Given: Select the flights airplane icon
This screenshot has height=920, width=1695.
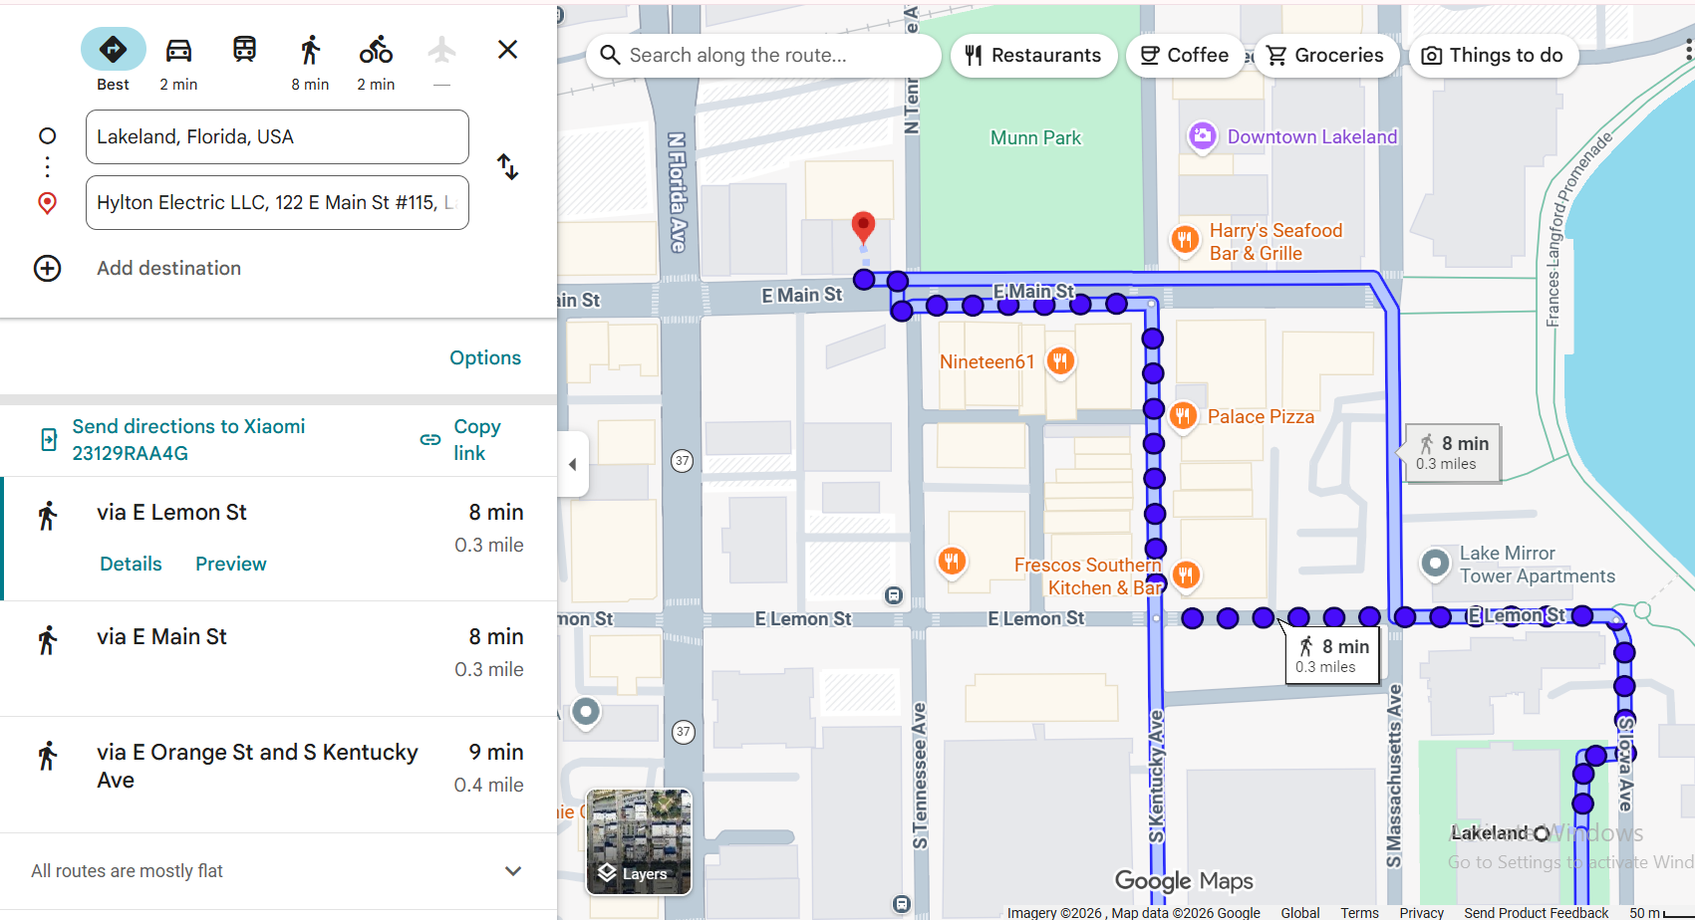Looking at the screenshot, I should click(x=441, y=49).
